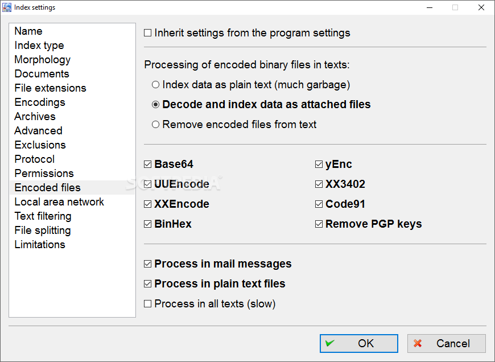Open the Morphology settings page
Viewport: 495px width, 362px height.
point(43,59)
